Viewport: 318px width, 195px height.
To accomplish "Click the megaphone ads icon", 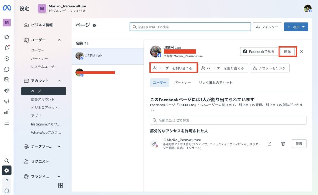I will point(7,101).
